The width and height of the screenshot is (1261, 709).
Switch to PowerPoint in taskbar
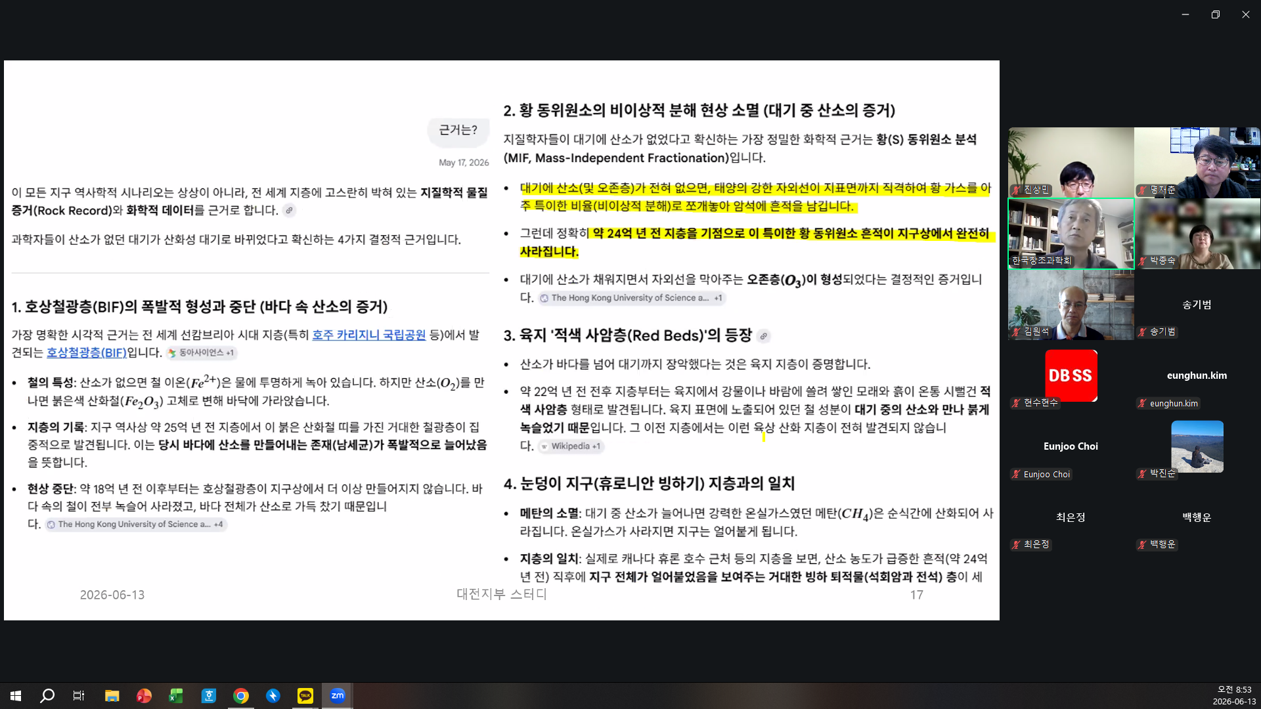144,696
